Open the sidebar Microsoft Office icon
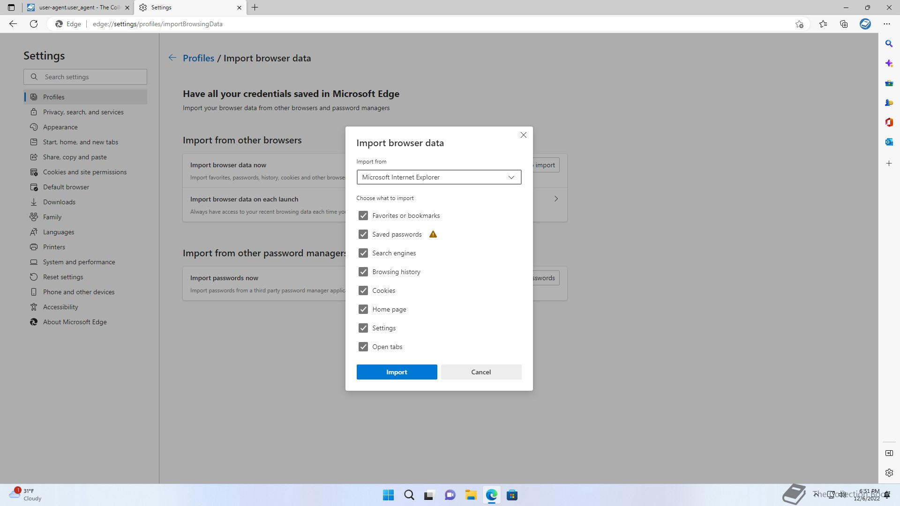This screenshot has width=900, height=506. tap(889, 122)
